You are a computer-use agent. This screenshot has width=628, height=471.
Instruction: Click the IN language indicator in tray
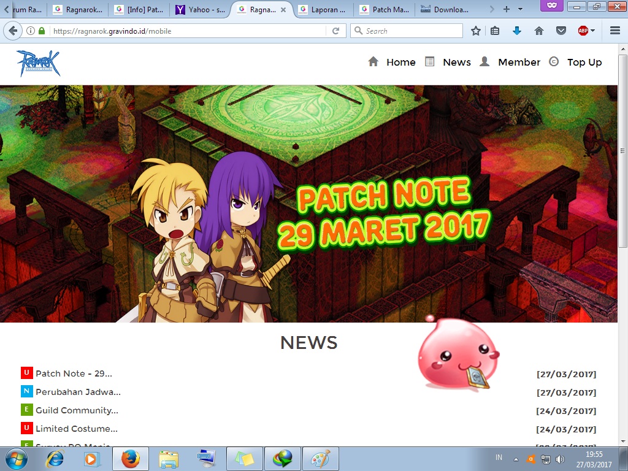coord(499,457)
